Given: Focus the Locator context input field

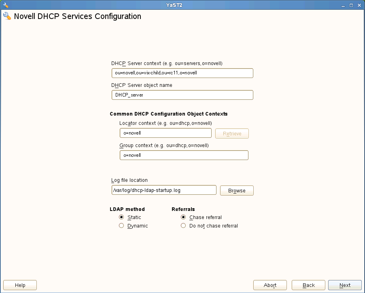Looking at the screenshot, I should [166, 133].
